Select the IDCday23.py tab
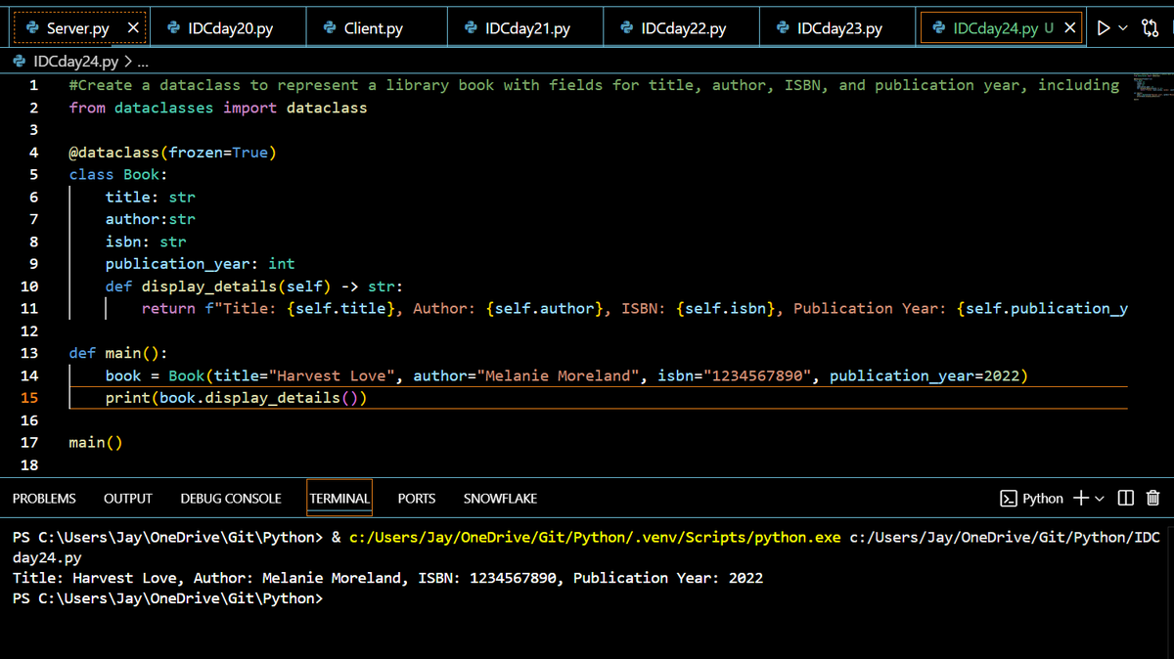Image resolution: width=1174 pixels, height=659 pixels. [x=830, y=28]
